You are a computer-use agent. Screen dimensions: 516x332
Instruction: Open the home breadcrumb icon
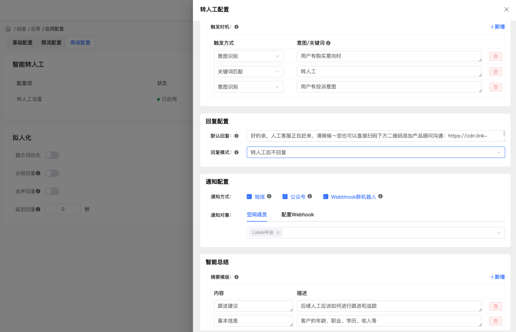[8, 29]
